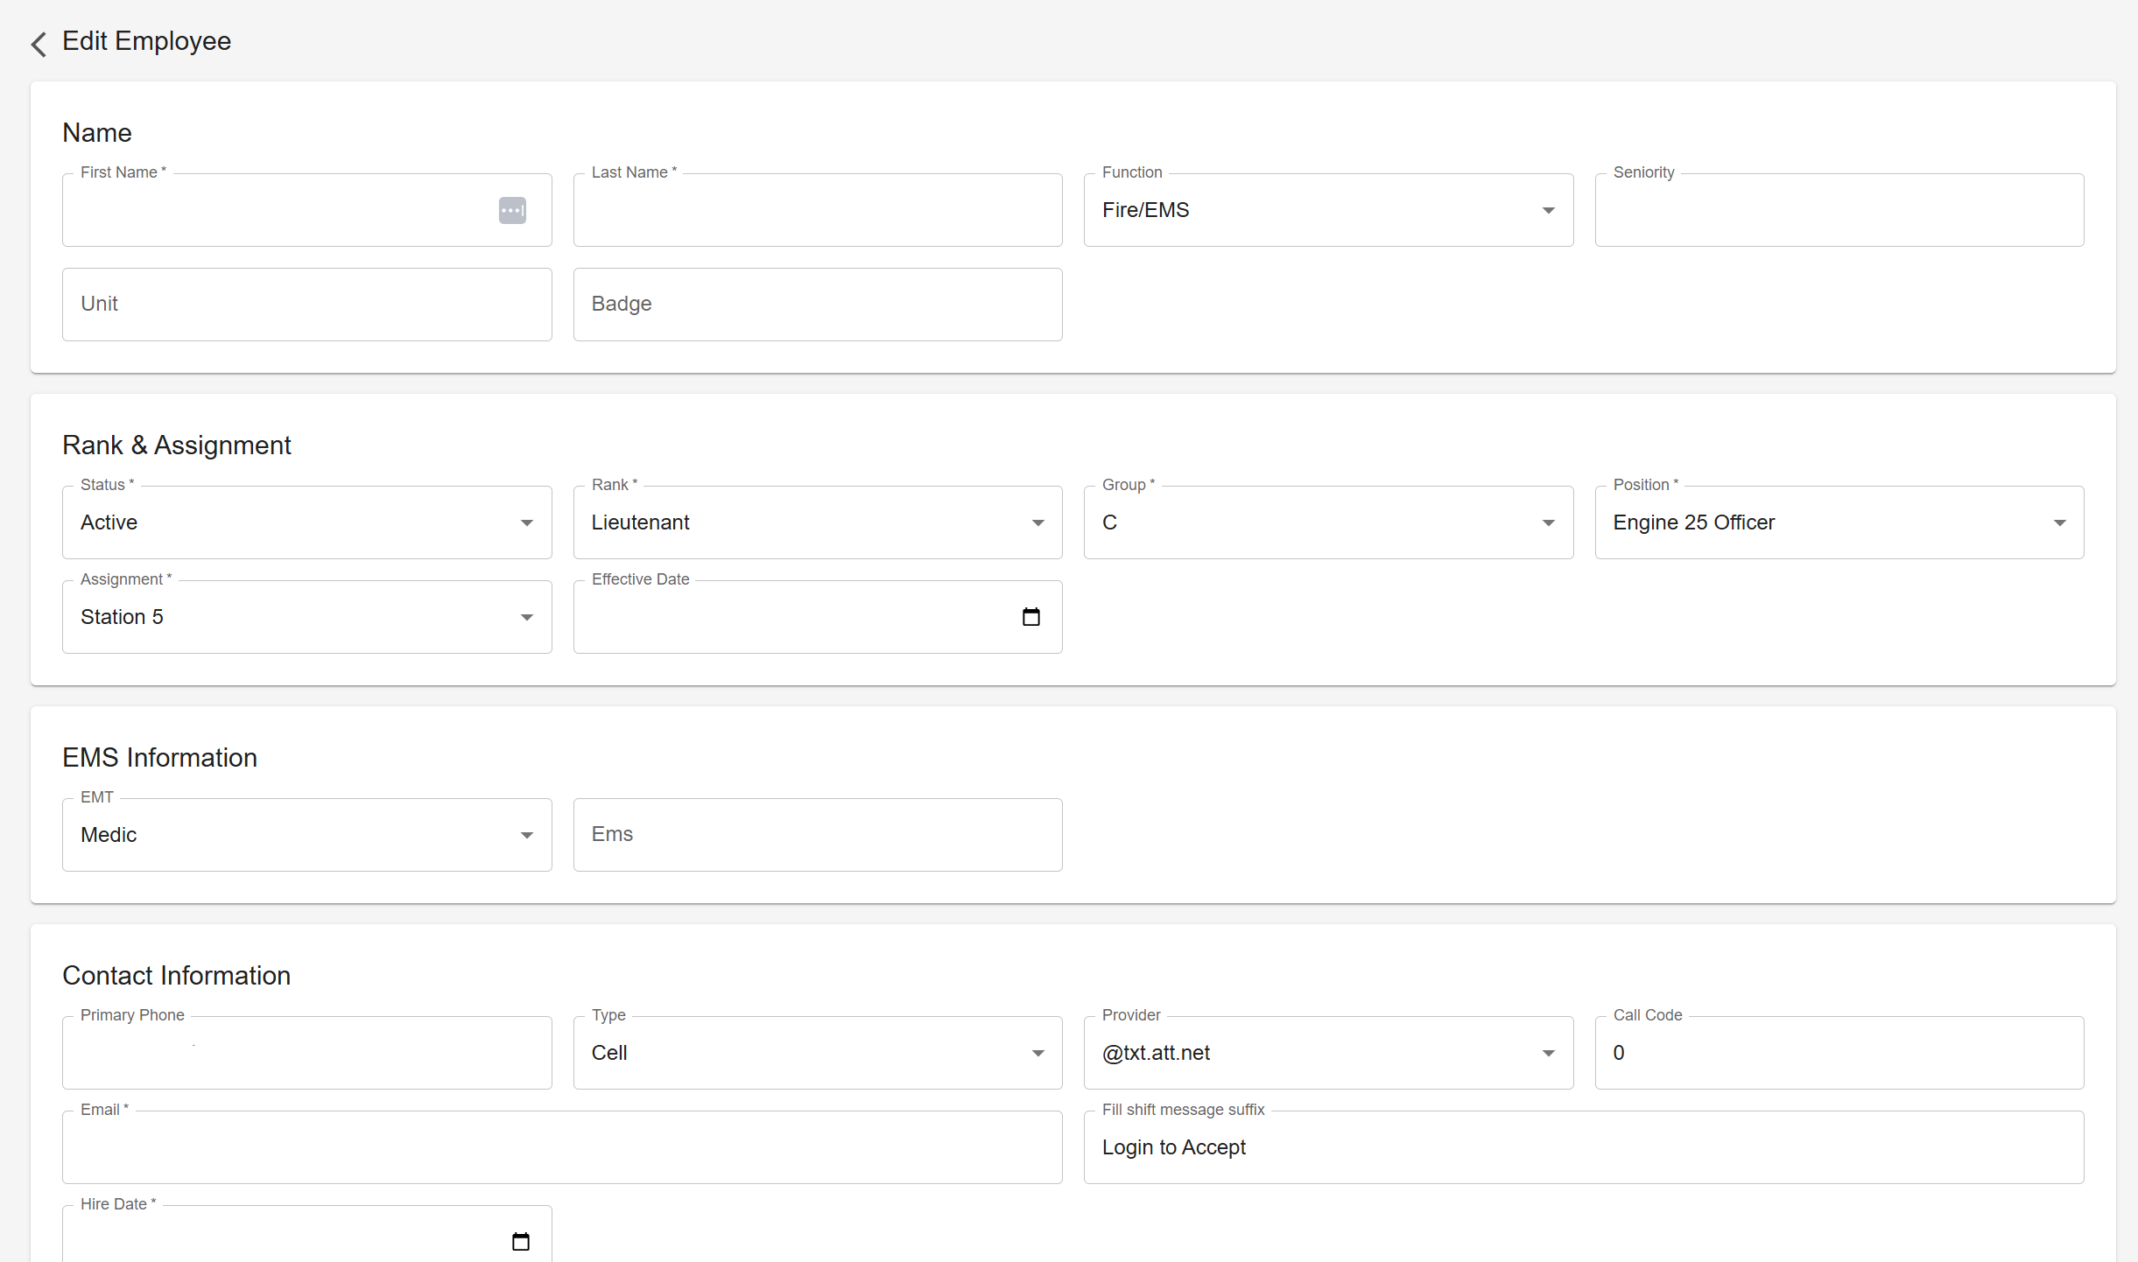
Task: Click the Email input field
Action: click(561, 1147)
